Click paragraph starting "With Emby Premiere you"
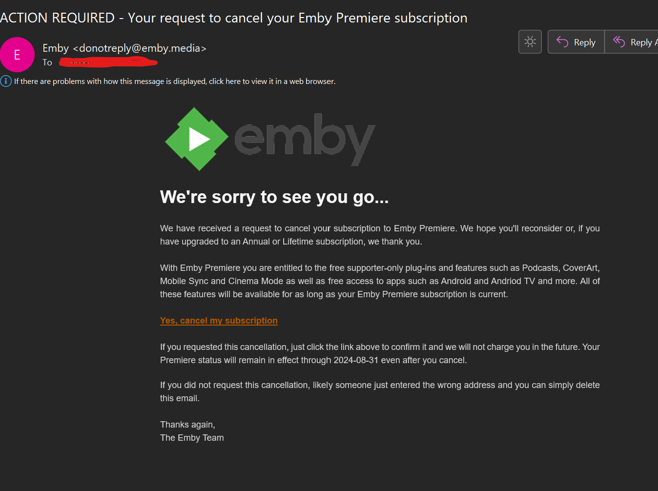This screenshot has height=491, width=658. point(380,281)
